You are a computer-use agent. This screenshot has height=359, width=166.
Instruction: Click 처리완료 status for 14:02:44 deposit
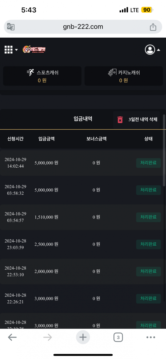[x=148, y=163]
